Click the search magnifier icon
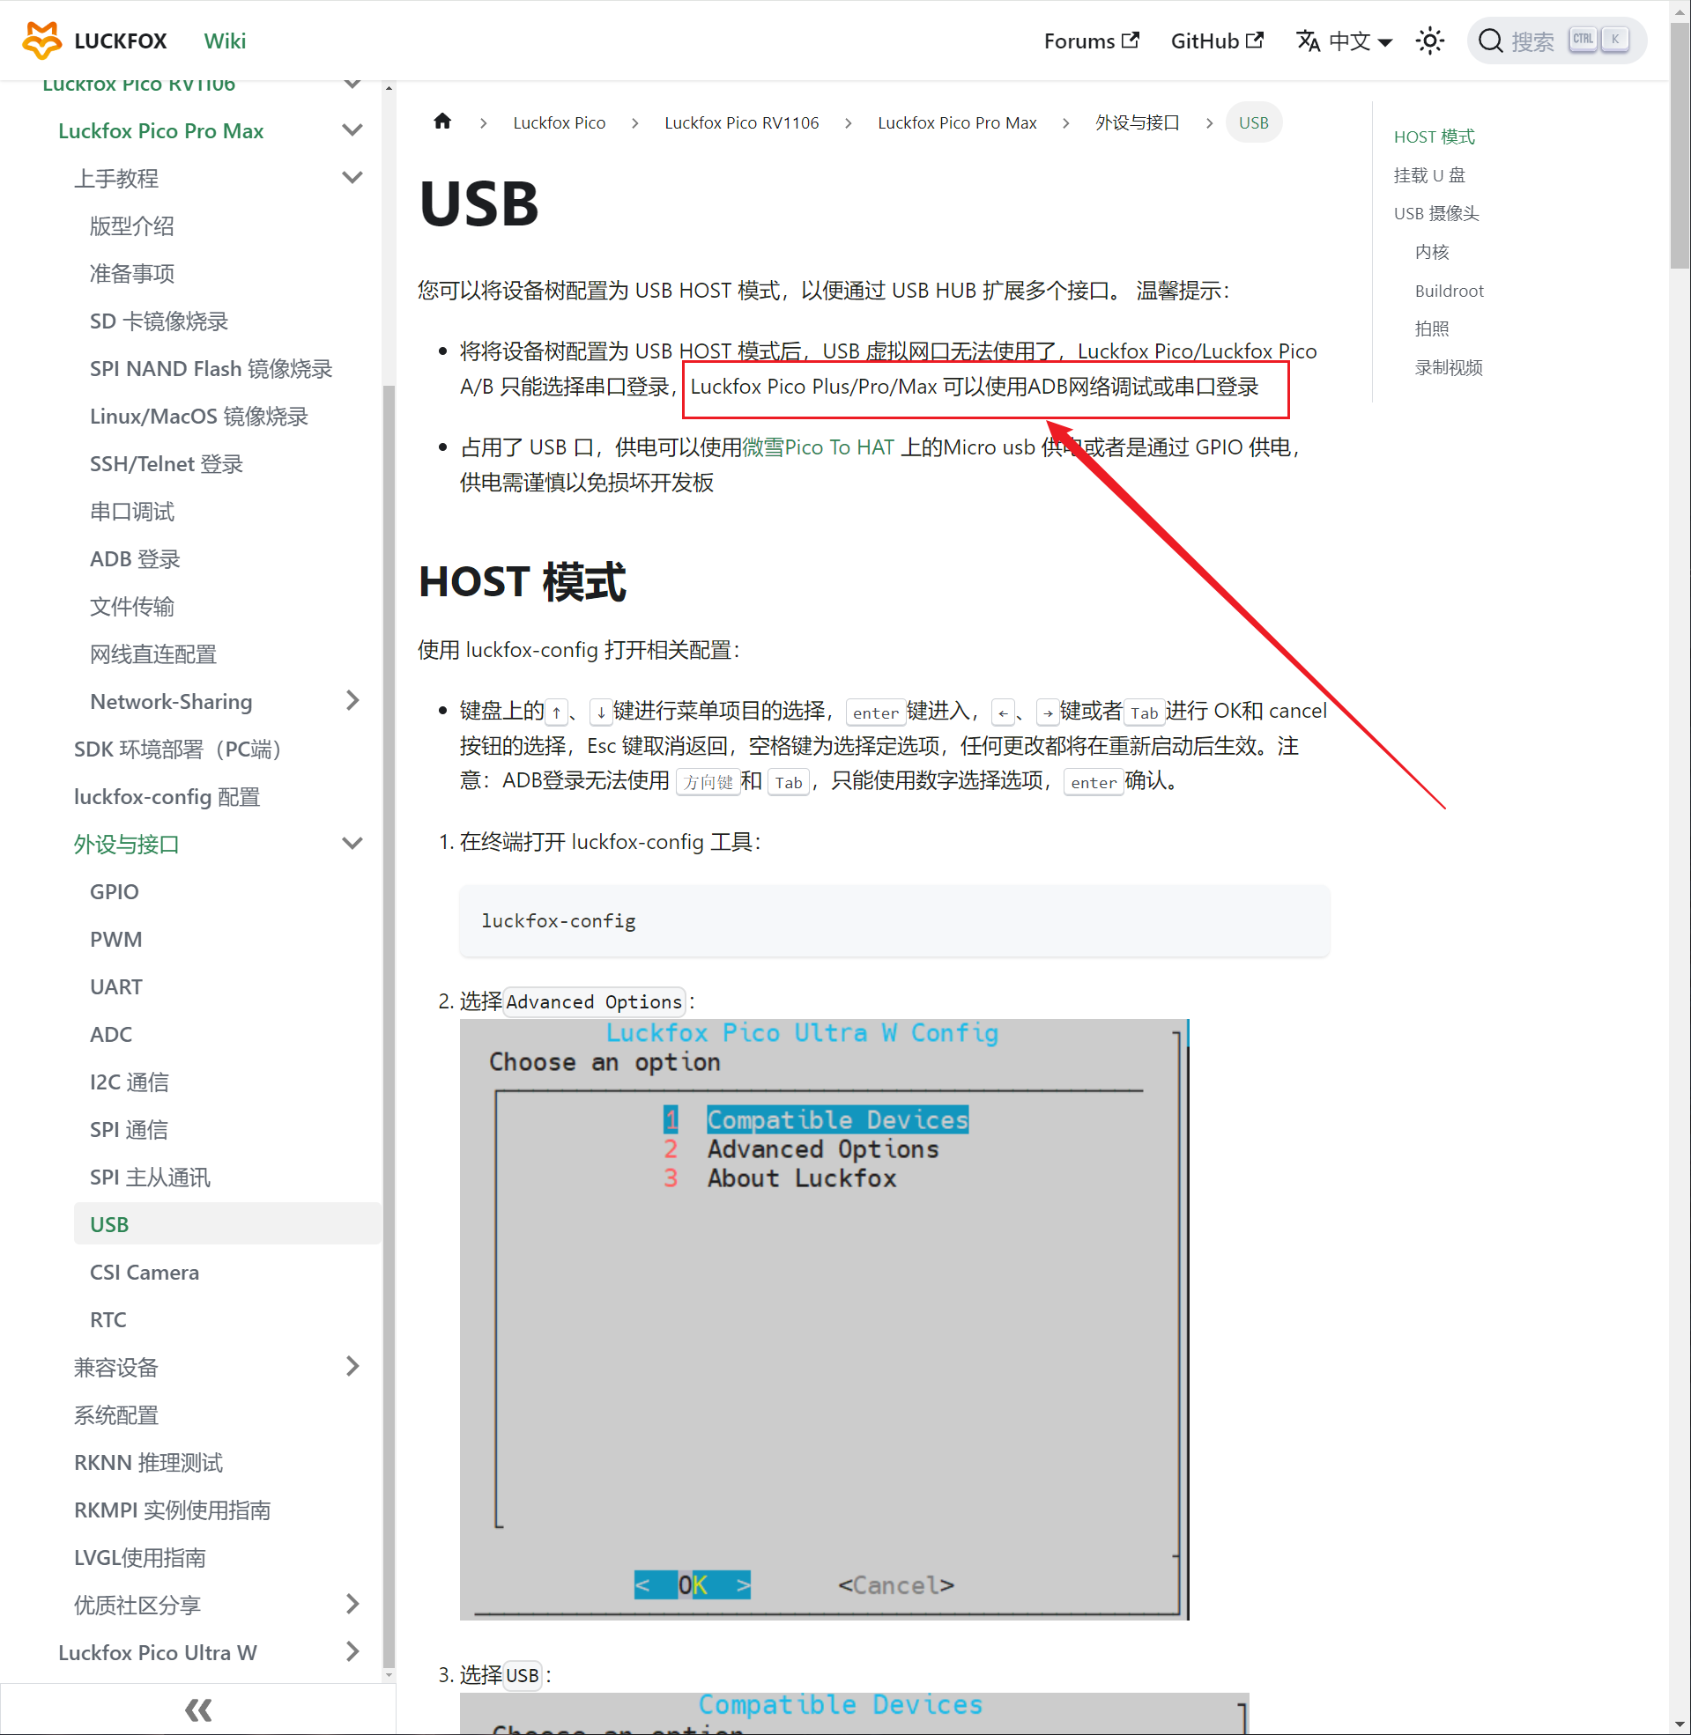 [x=1490, y=41]
